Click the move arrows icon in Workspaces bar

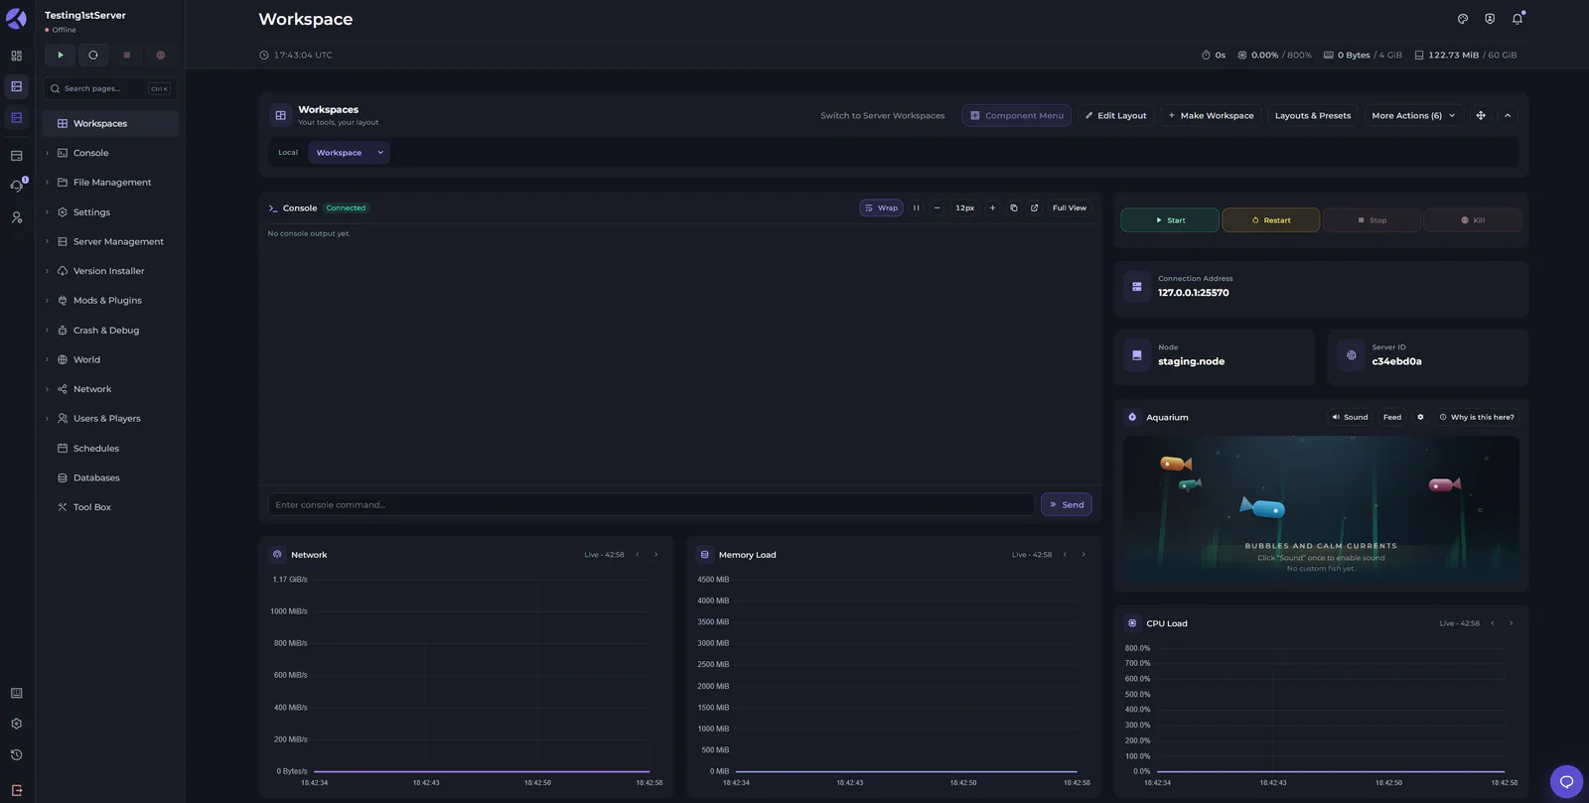point(1481,116)
